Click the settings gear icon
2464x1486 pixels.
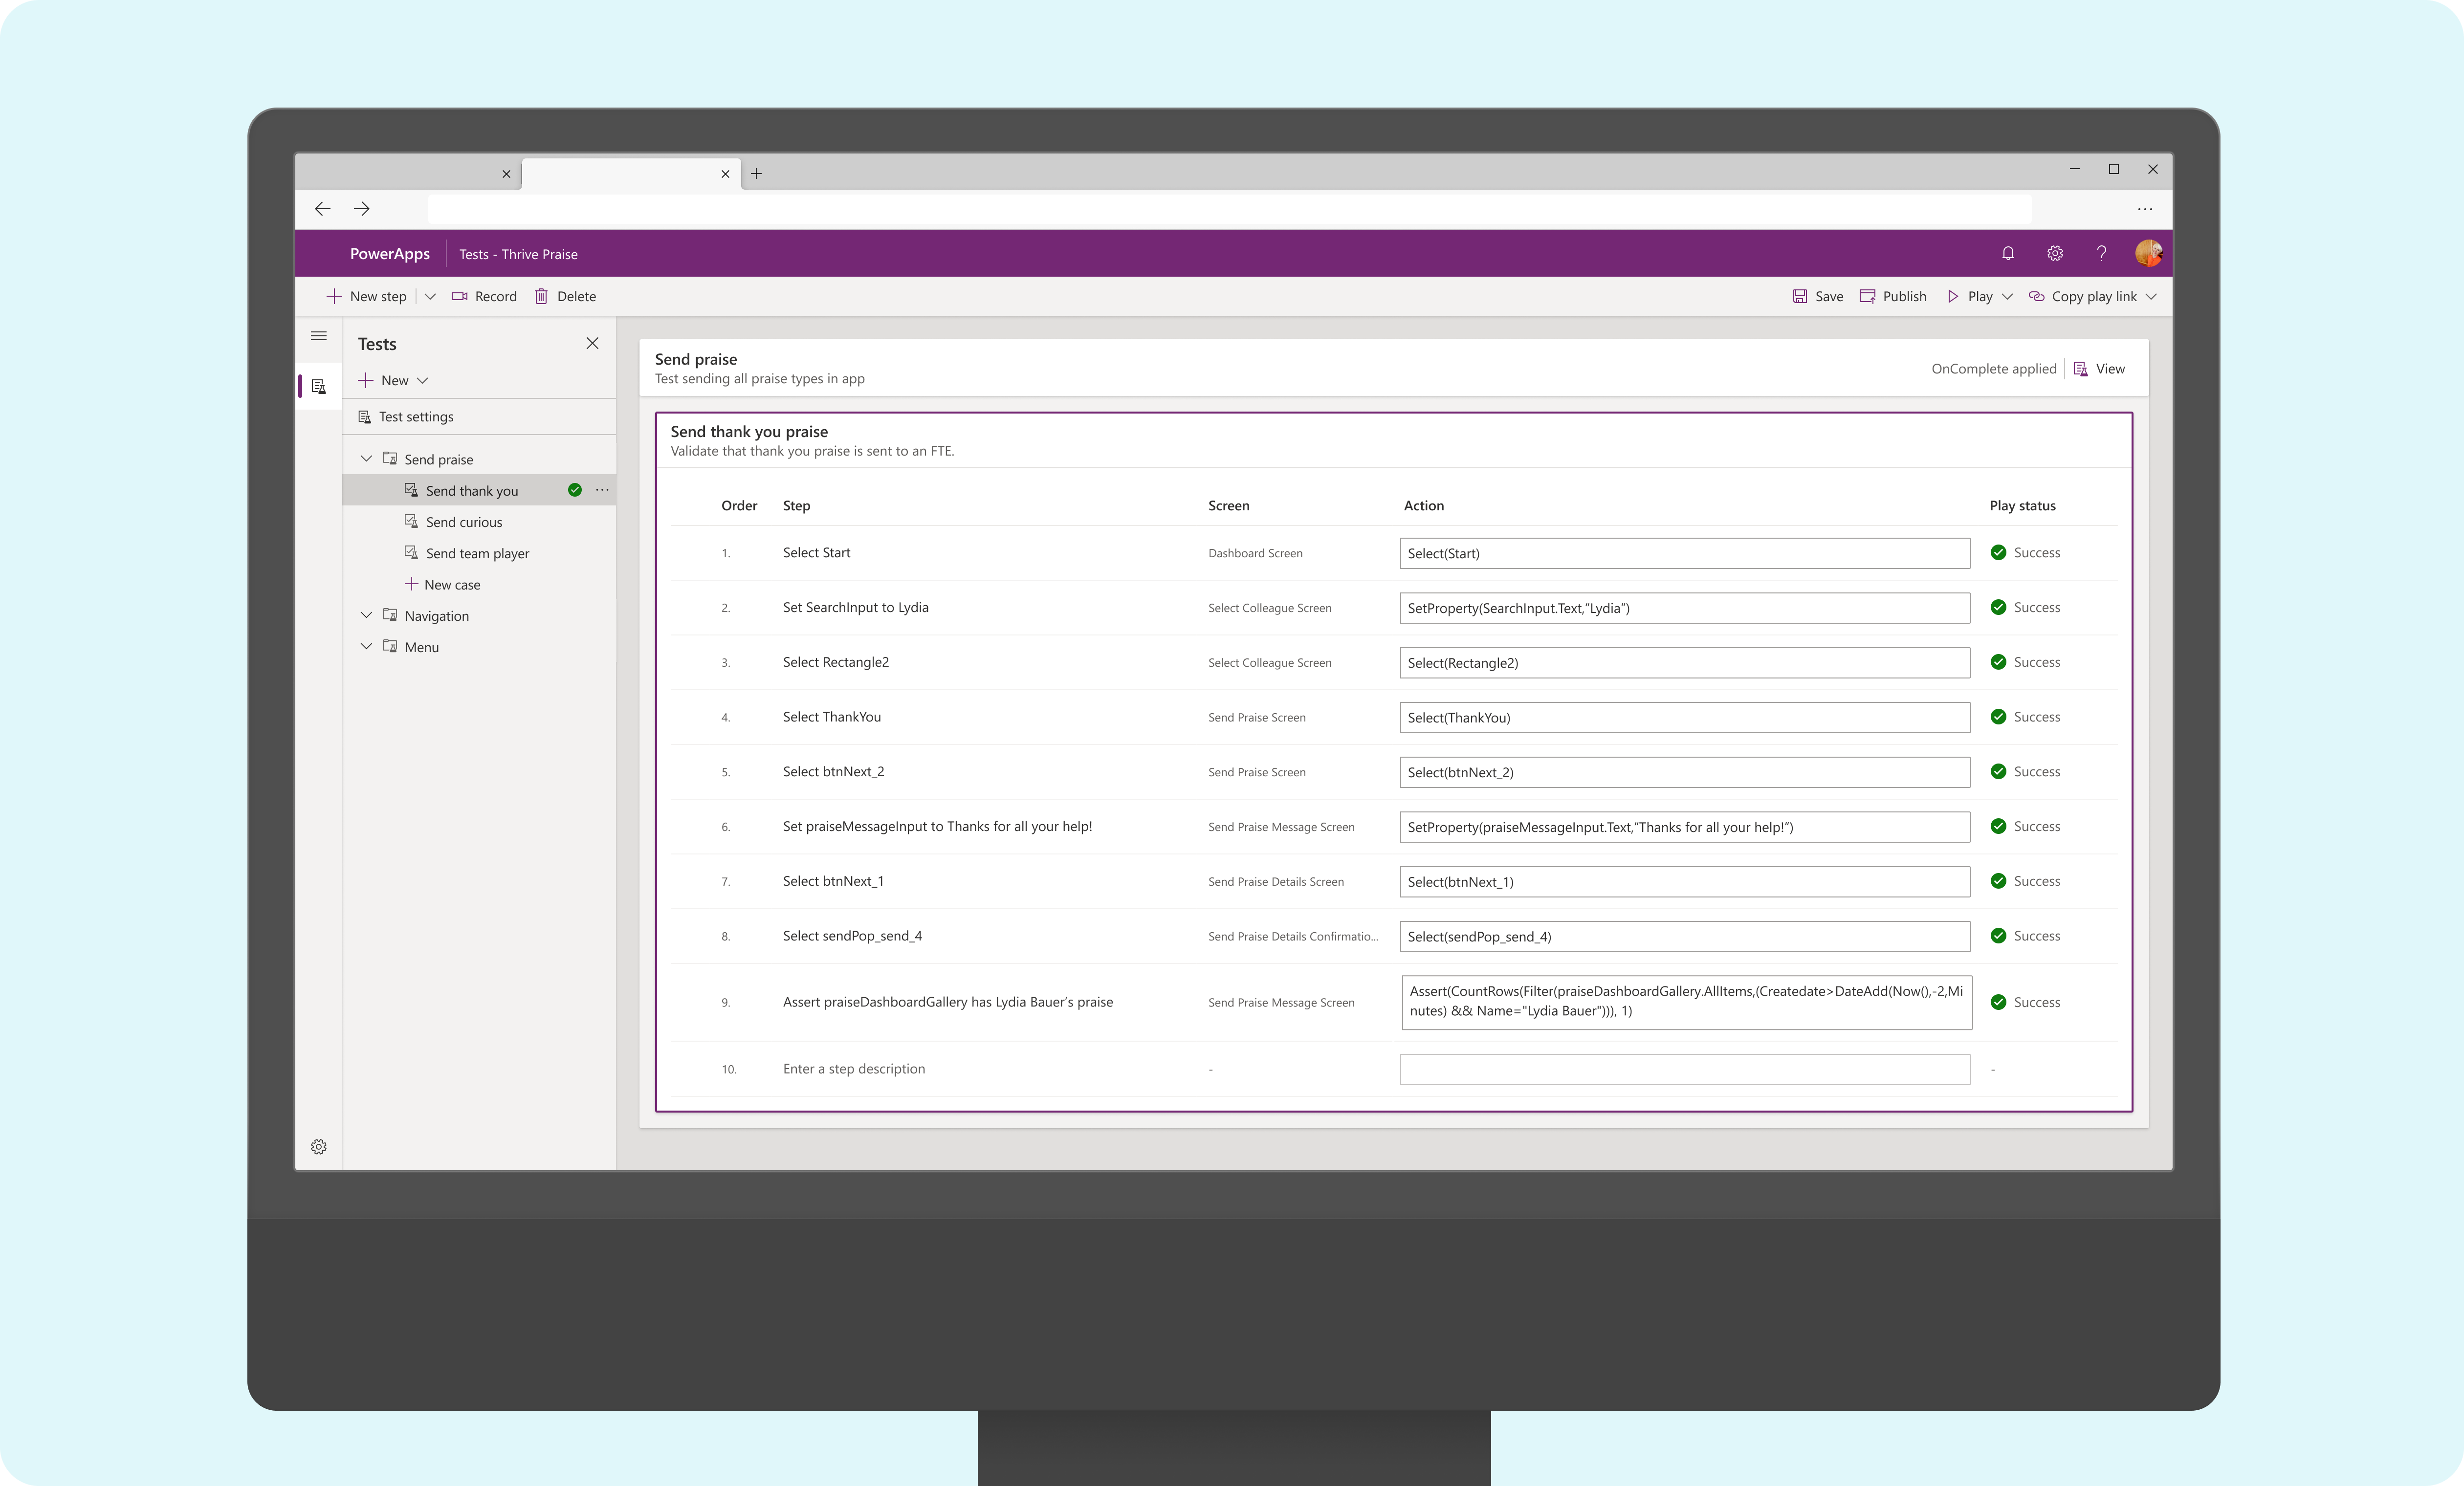pyautogui.click(x=319, y=1146)
